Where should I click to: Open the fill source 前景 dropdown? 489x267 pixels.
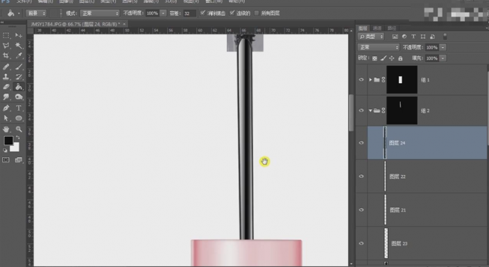coord(36,13)
